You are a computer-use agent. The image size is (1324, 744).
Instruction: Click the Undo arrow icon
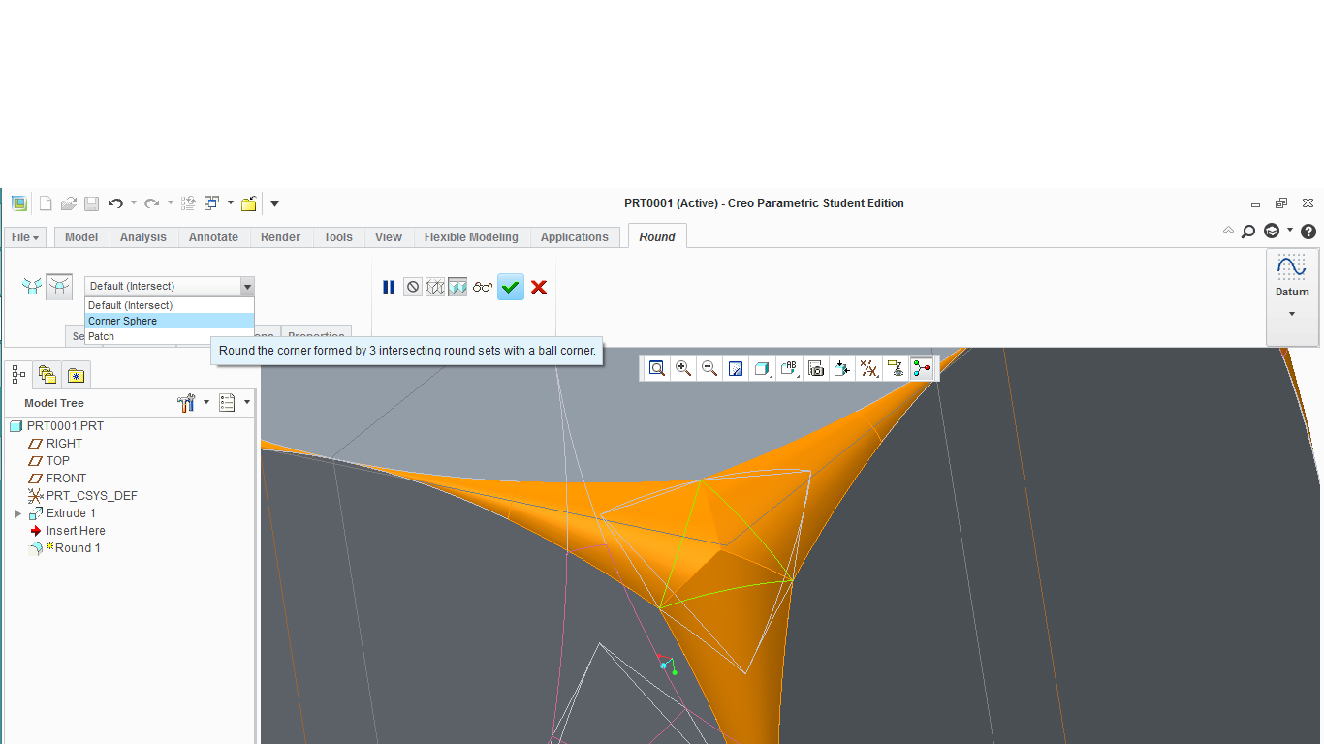[115, 203]
